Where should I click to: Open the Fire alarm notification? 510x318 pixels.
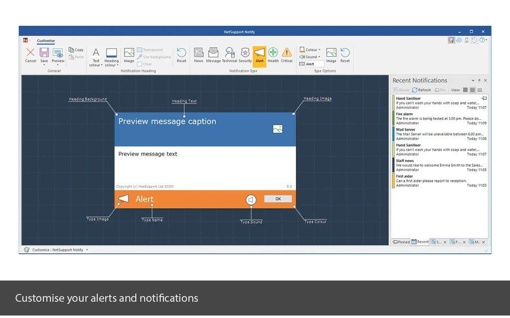coord(440,118)
